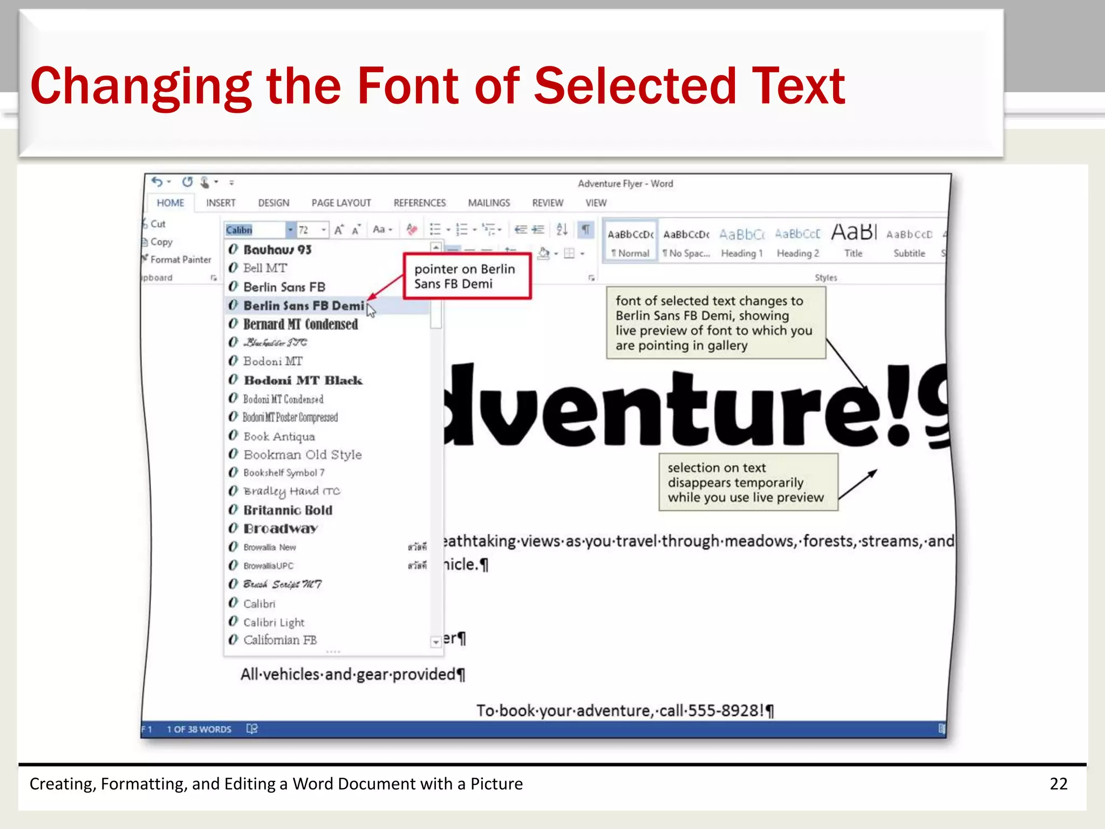Image resolution: width=1105 pixels, height=829 pixels.
Task: Select Berlin Sans FB Demi font
Action: [327, 305]
